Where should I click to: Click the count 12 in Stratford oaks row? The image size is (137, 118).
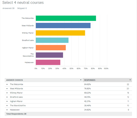128,97
